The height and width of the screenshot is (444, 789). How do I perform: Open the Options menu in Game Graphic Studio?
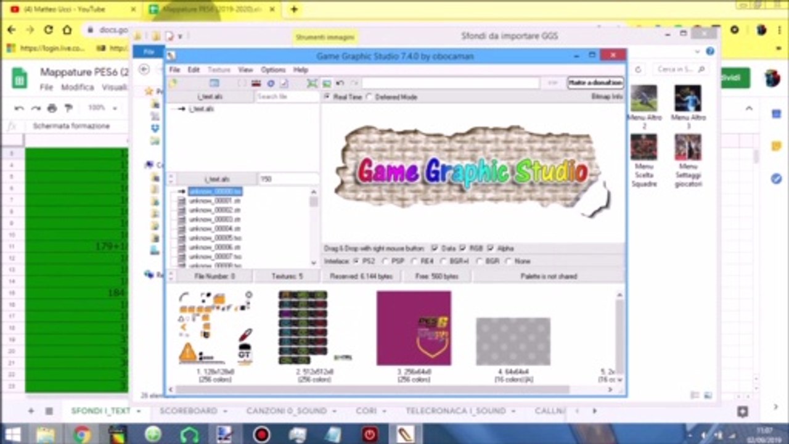[273, 70]
